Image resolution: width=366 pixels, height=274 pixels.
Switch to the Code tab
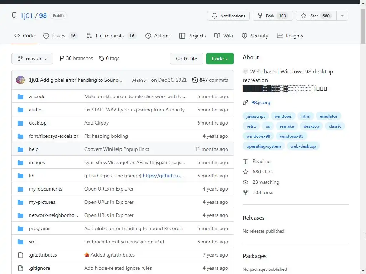point(25,36)
